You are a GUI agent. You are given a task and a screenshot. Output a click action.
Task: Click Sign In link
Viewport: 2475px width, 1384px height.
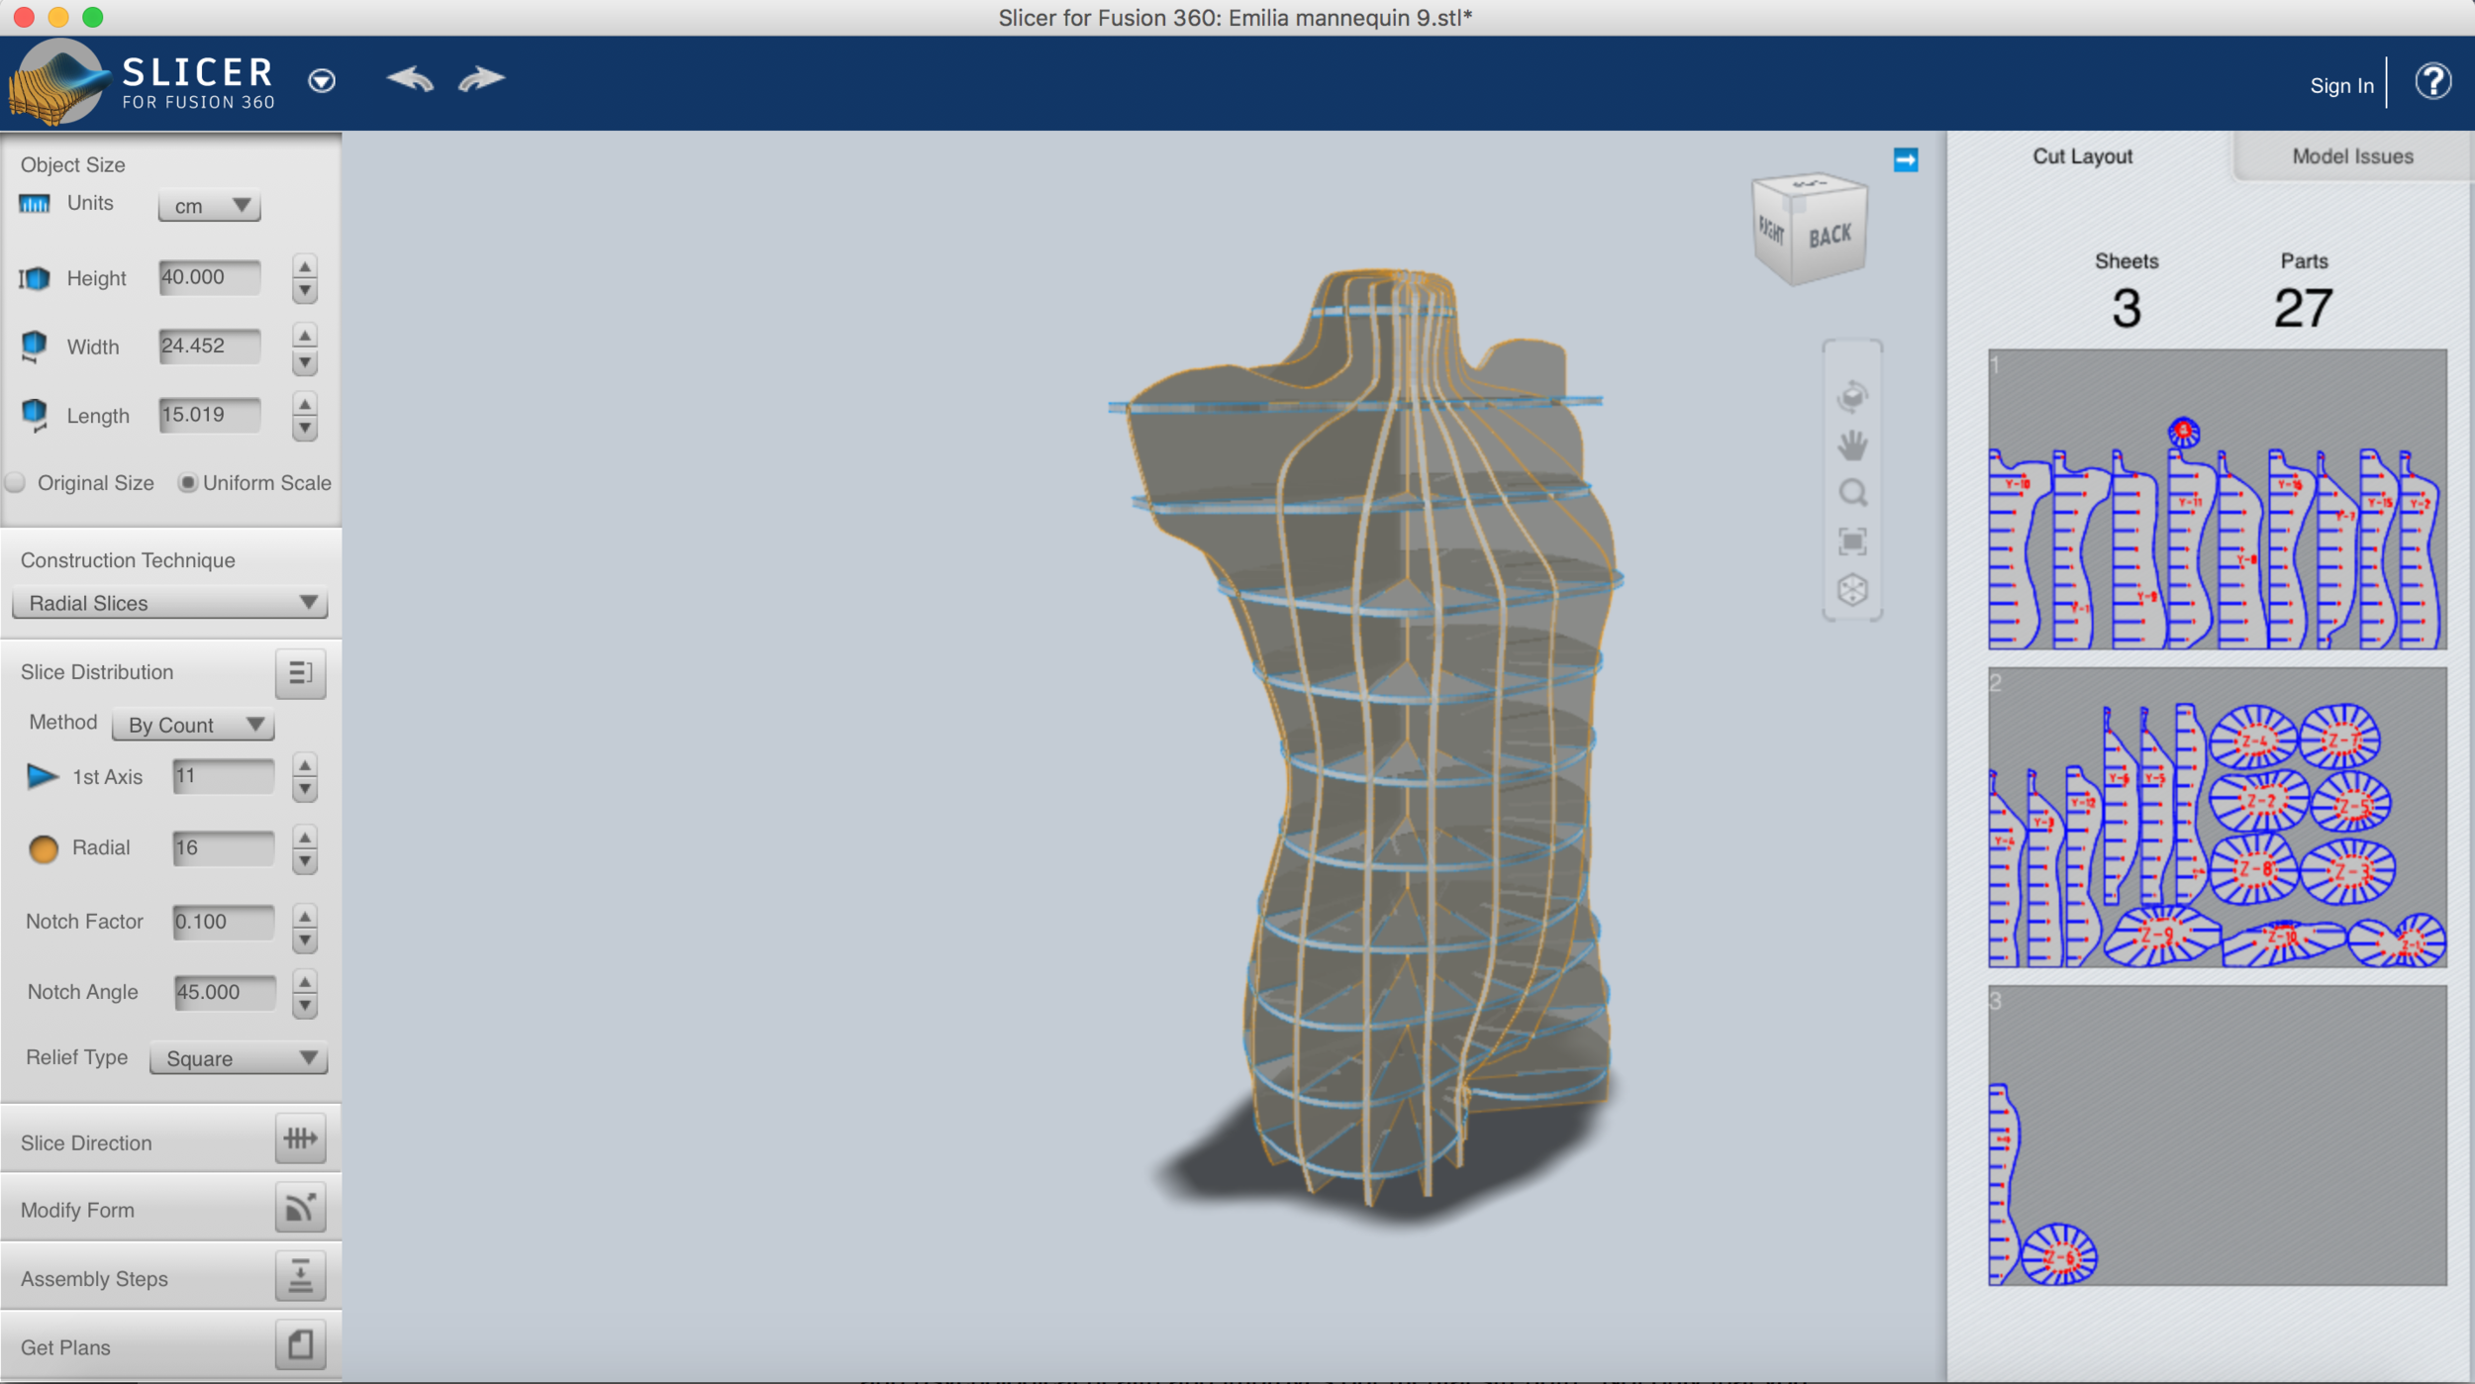coord(2341,85)
